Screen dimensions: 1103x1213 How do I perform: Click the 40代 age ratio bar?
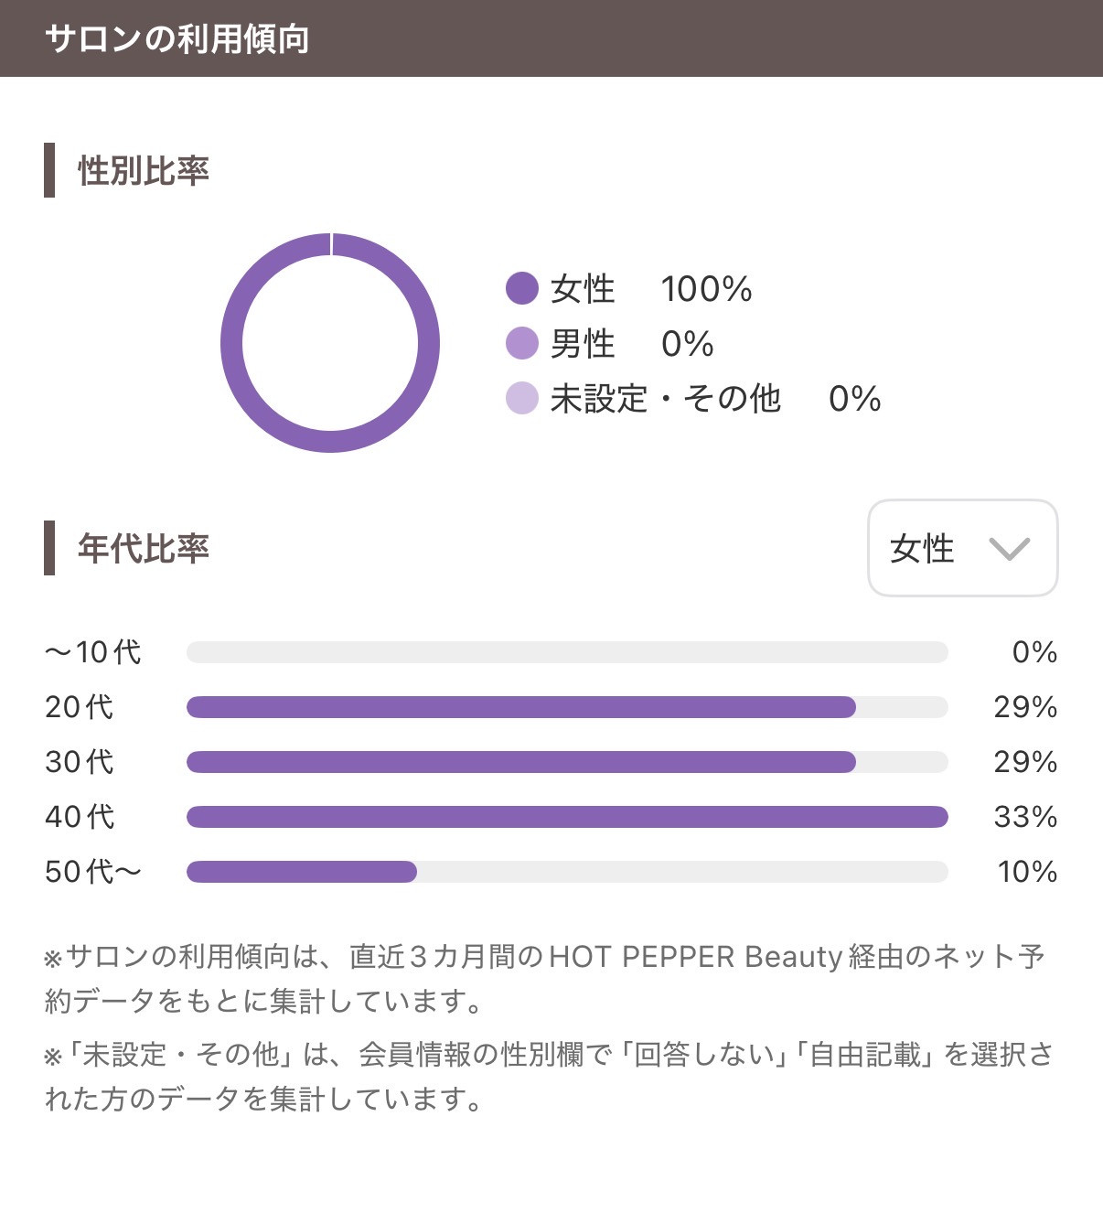pyautogui.click(x=567, y=817)
